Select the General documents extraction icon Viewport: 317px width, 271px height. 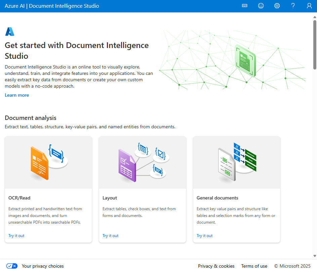(x=236, y=162)
